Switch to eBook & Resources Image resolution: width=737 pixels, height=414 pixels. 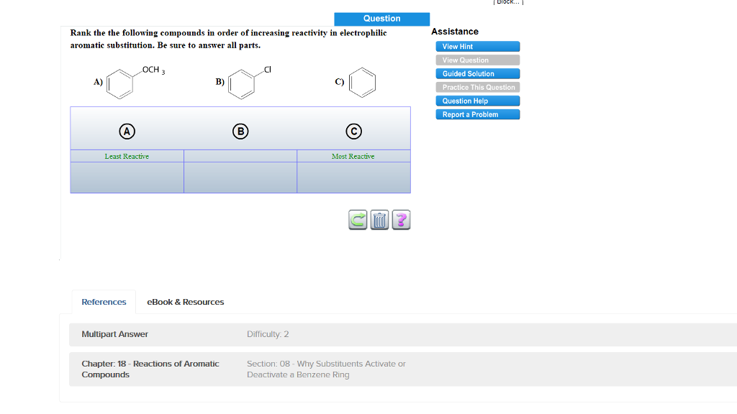(x=185, y=302)
